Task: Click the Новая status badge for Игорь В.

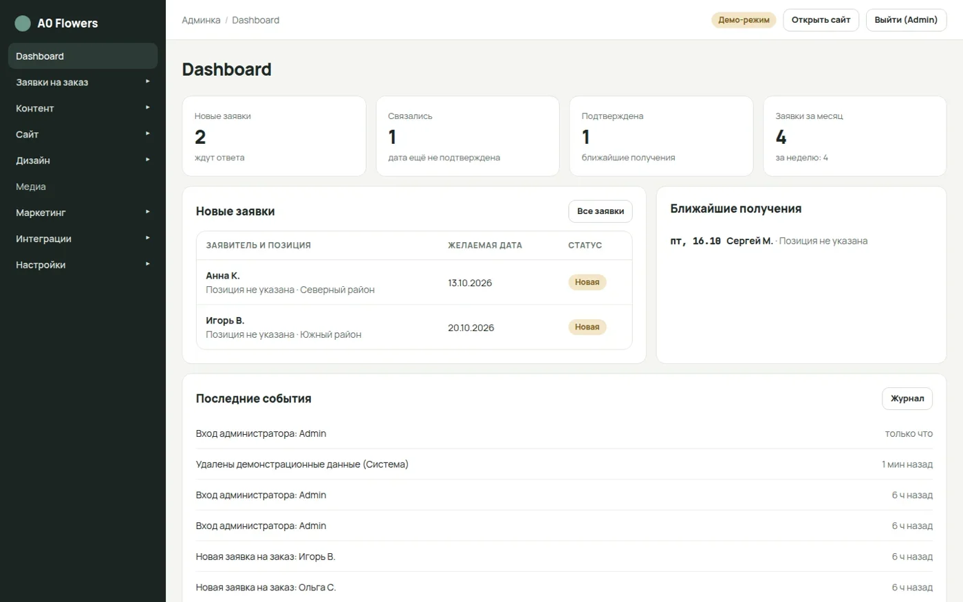Action: point(587,327)
